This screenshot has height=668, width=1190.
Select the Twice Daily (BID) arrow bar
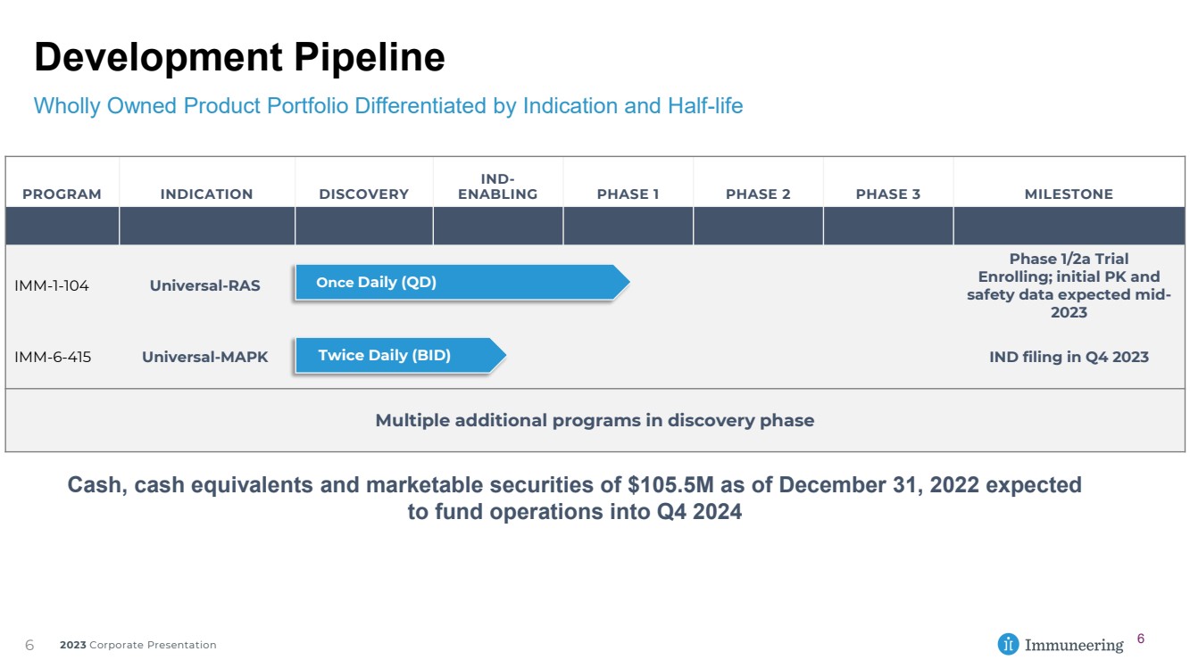pos(401,355)
